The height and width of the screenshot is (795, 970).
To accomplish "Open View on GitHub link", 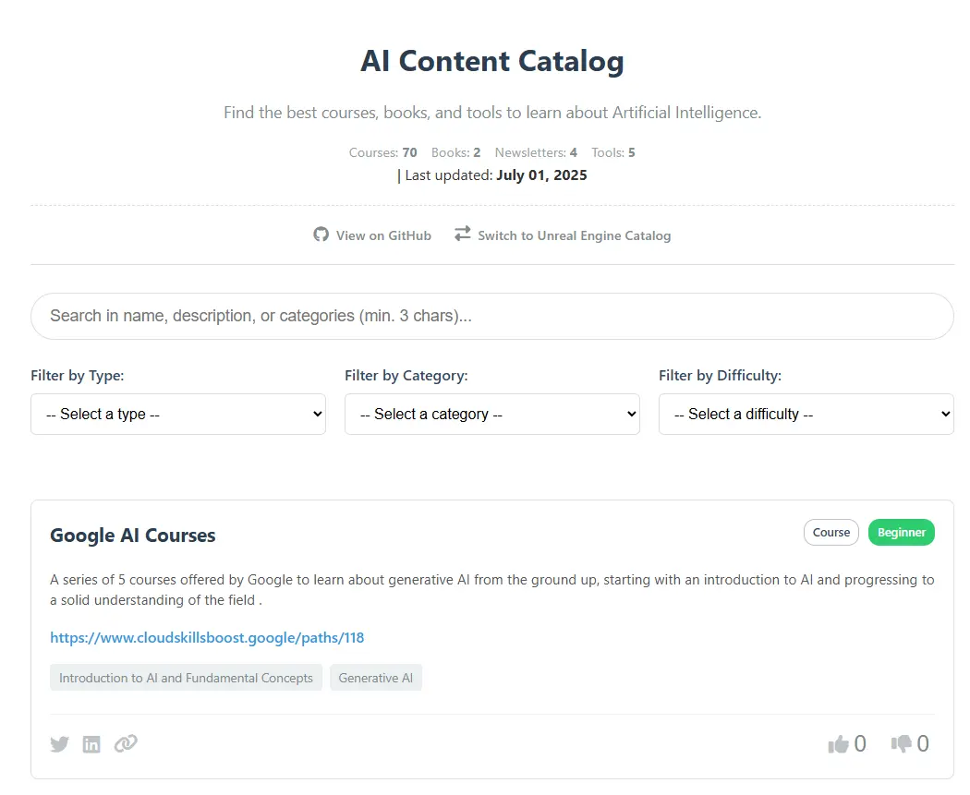I will 372,235.
